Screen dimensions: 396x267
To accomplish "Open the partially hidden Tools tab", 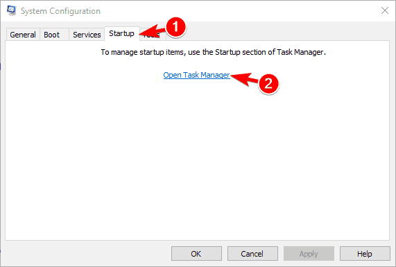I will tap(153, 35).
